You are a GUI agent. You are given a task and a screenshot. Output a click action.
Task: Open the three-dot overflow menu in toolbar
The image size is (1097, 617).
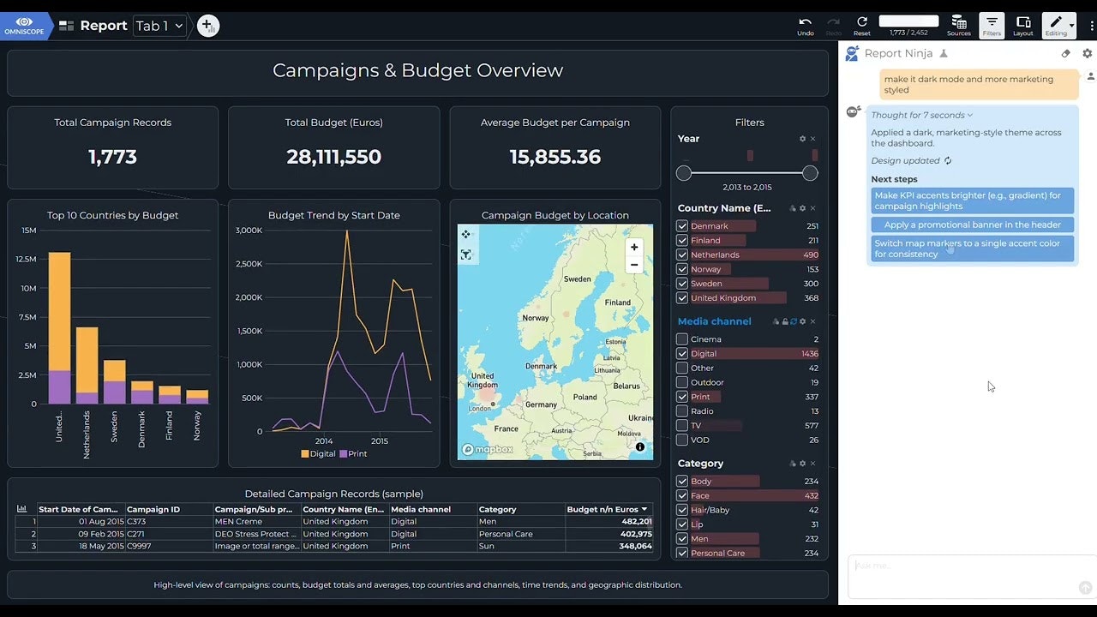[1092, 26]
